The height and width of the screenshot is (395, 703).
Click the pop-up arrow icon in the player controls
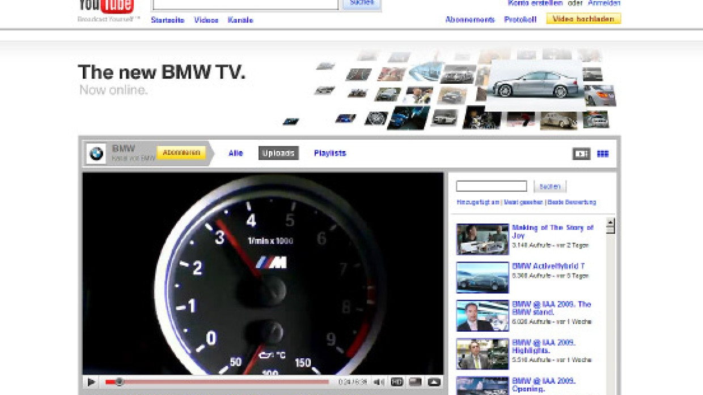tap(434, 382)
